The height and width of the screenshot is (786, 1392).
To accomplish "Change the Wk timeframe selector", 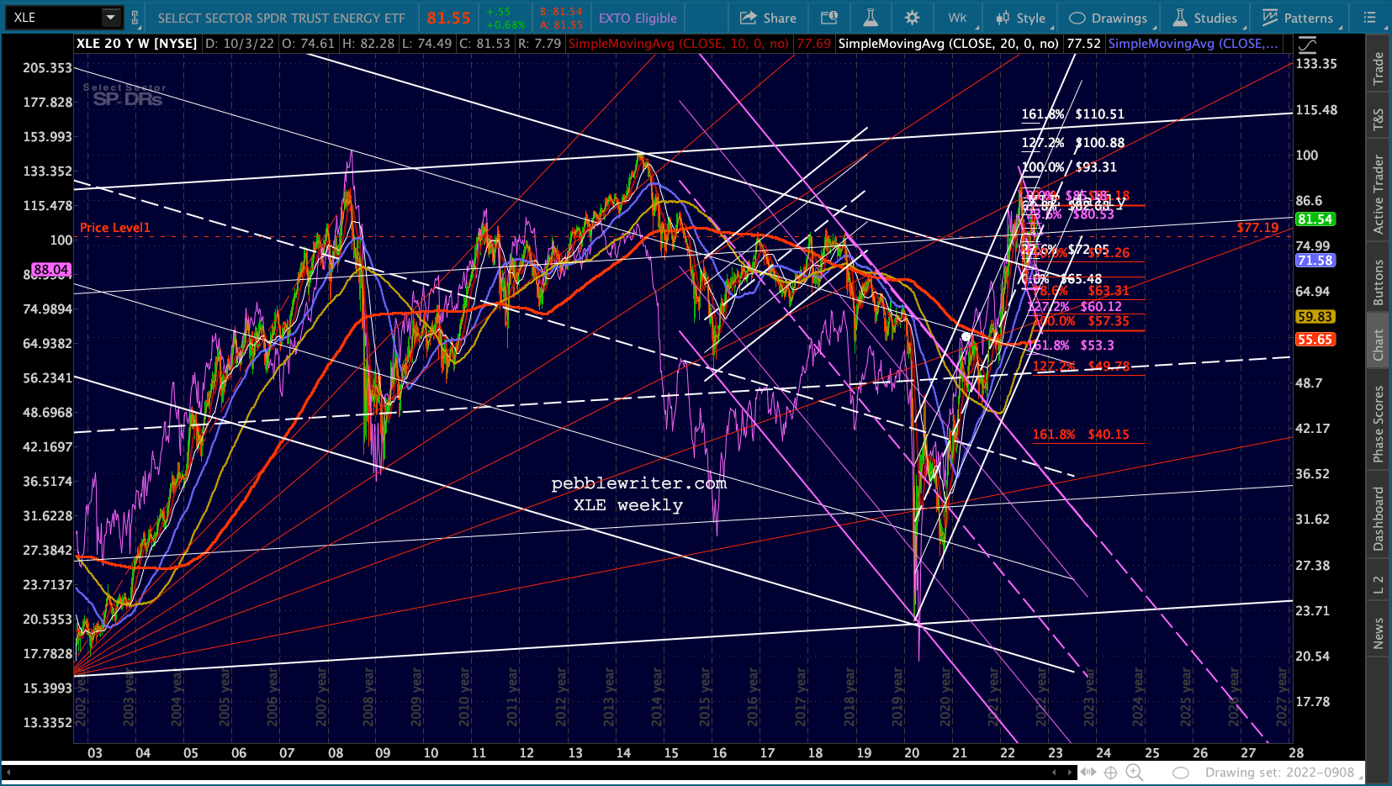I will pyautogui.click(x=957, y=18).
